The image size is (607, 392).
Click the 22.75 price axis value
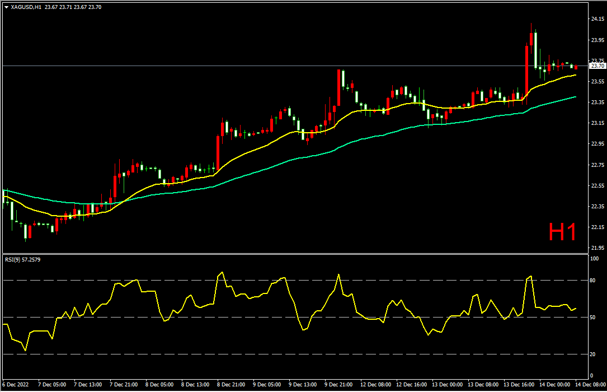597,165
